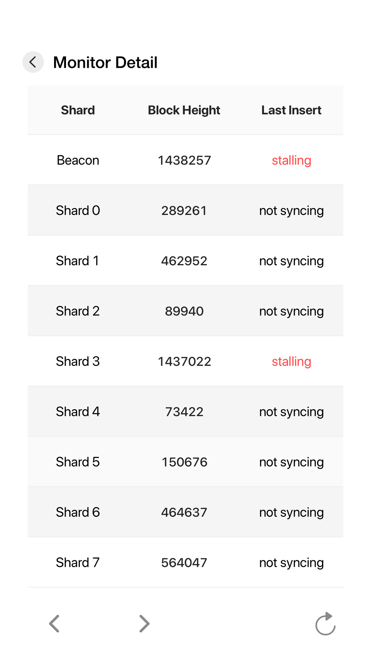Select the Shard 6 row label
This screenshot has width=371, height=661.
click(78, 513)
